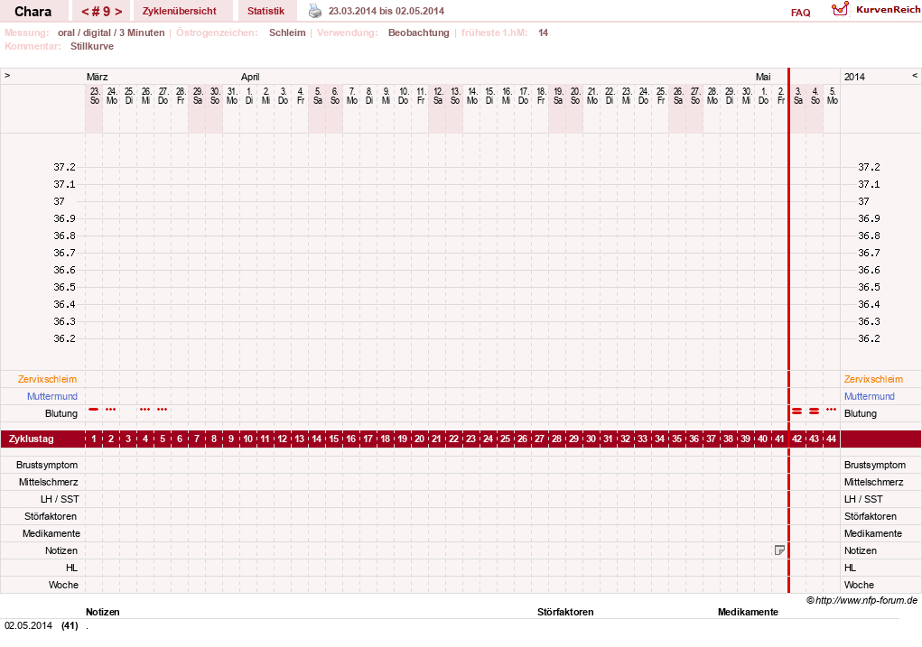
Task: Click the date header 31. Mo
Action: point(232,96)
